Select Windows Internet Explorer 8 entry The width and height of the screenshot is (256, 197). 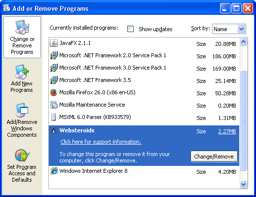(x=144, y=171)
